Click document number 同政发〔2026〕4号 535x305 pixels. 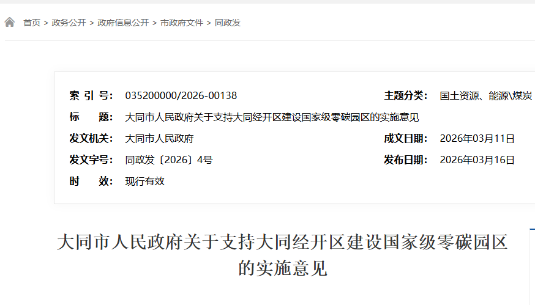[x=169, y=160]
